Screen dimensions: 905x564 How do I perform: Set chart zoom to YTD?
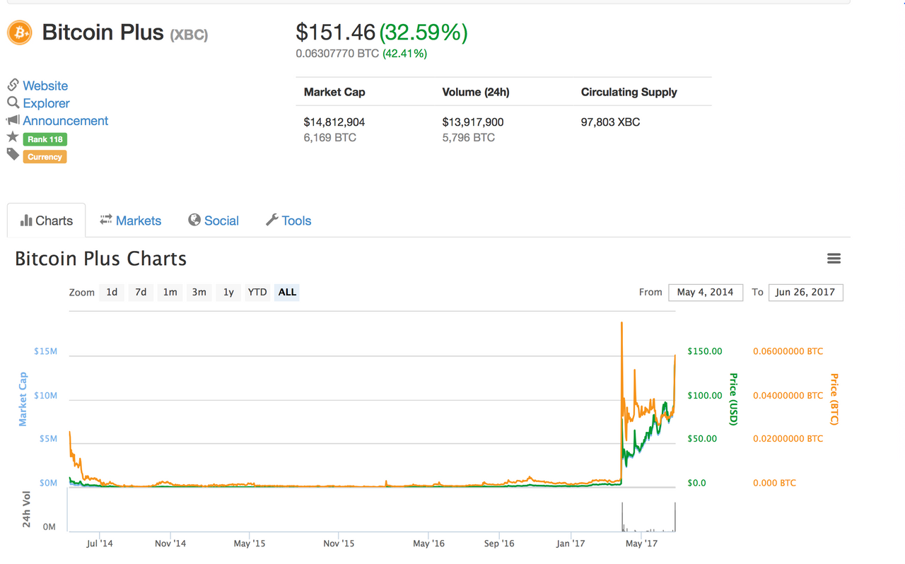point(257,292)
